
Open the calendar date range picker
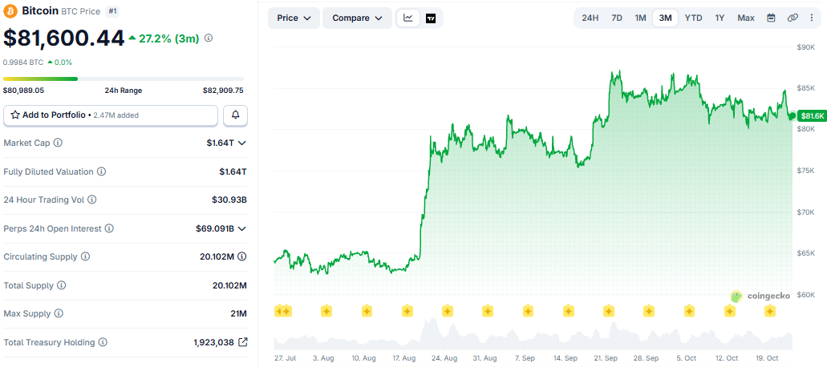click(771, 18)
